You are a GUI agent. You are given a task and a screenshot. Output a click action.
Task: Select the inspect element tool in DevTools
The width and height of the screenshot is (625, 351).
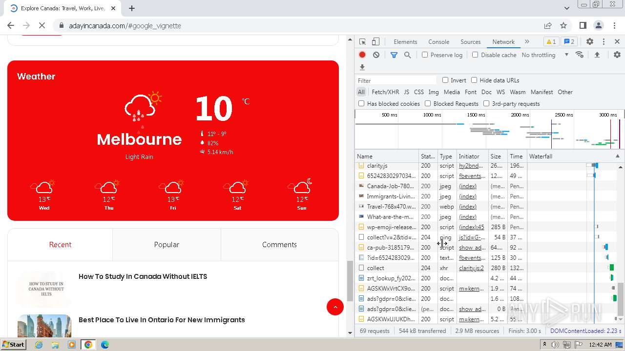click(362, 42)
